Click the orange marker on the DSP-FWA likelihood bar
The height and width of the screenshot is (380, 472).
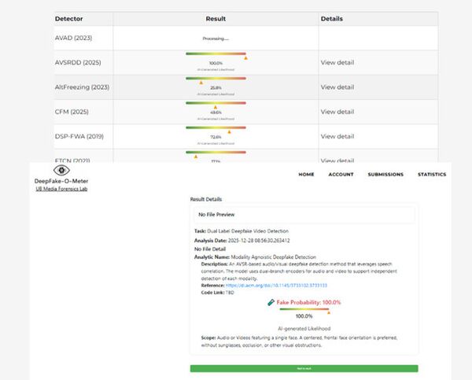(x=230, y=131)
